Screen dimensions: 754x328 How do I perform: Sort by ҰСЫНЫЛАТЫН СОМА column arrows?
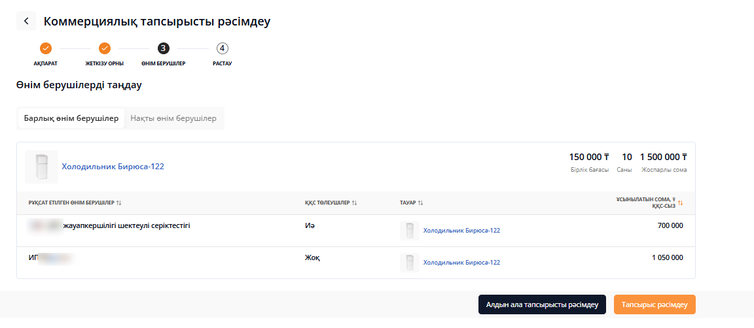[680, 203]
